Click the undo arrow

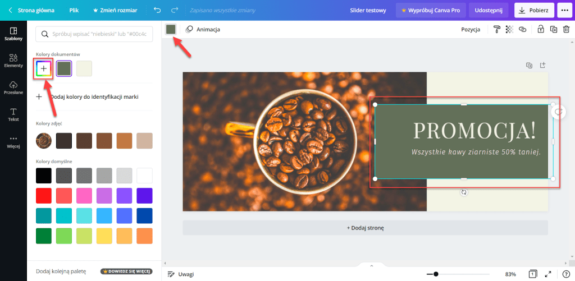point(157,10)
